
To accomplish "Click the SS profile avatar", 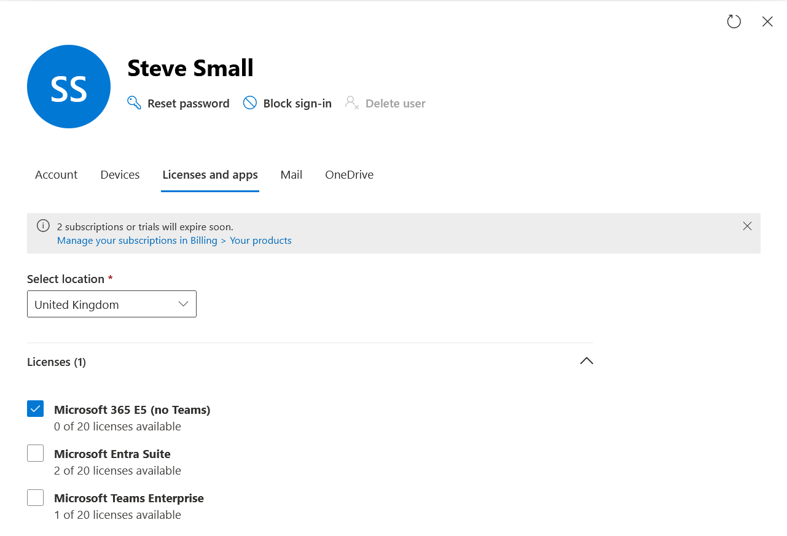I will [x=69, y=87].
